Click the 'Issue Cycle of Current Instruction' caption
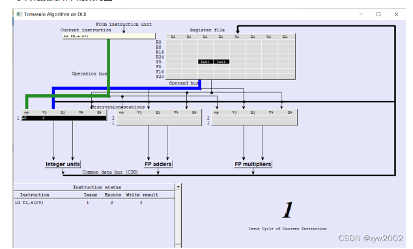The width and height of the screenshot is (413, 249). click(x=287, y=228)
